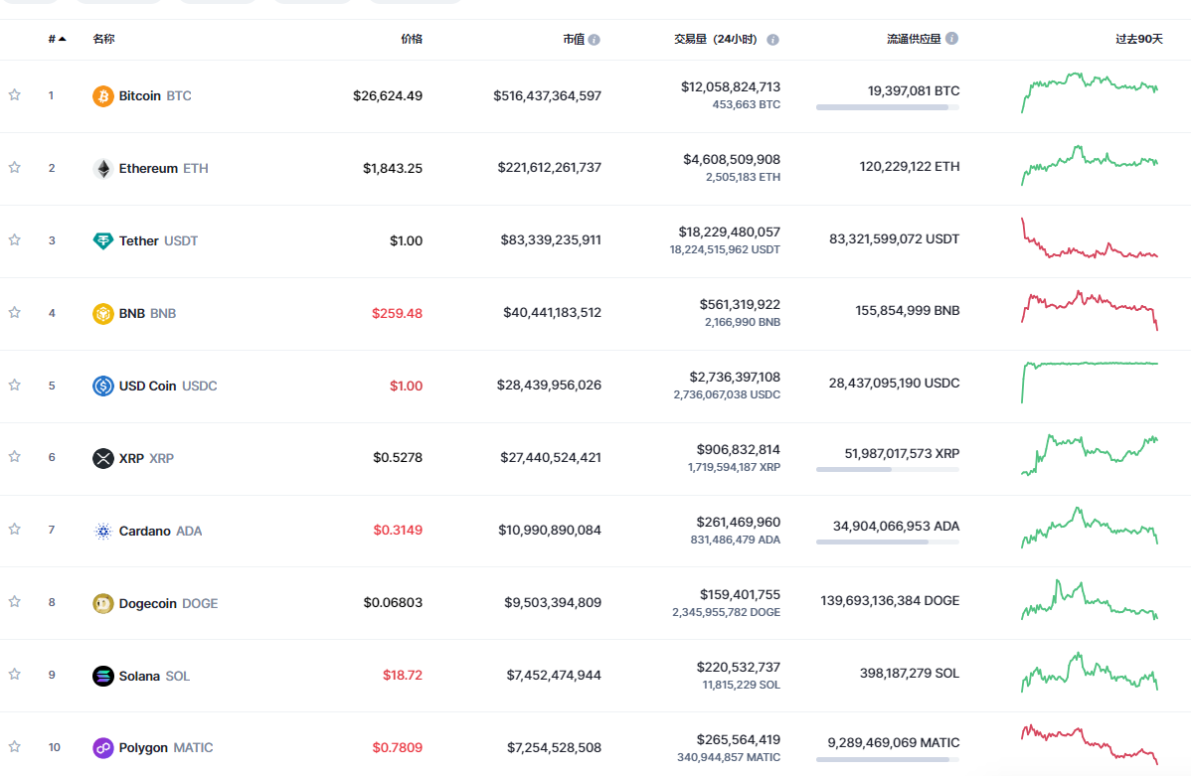Viewport: 1191px width, 776px height.
Task: Click the Bitcoin circulating supply progress bar
Action: pyautogui.click(x=887, y=107)
